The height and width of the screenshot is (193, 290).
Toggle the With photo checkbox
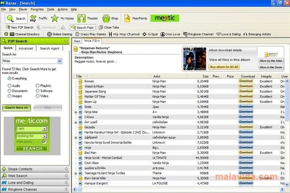(44, 141)
